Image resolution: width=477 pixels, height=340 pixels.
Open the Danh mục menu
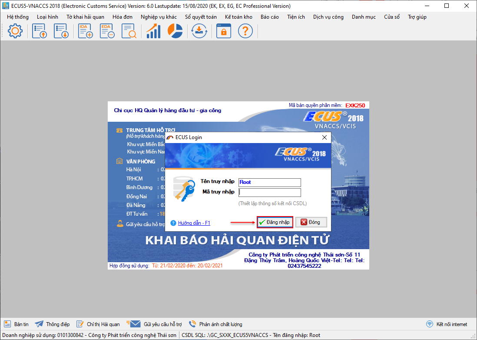[x=364, y=17]
